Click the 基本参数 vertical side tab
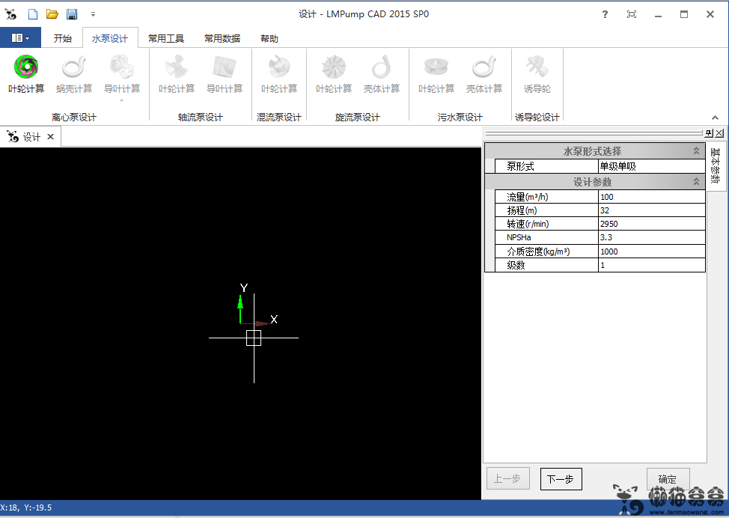Viewport: 729px width, 518px height. click(x=716, y=166)
